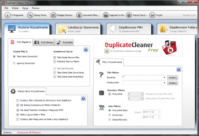The width and height of the screenshot is (199, 136).
Task: Enable Podobne Nazwy Plików checkbox
Action: pyautogui.click(x=55, y=62)
